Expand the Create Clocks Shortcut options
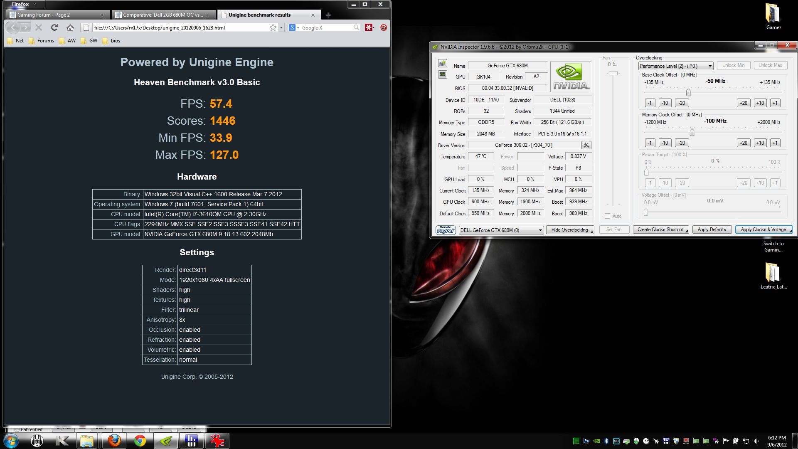 687,230
